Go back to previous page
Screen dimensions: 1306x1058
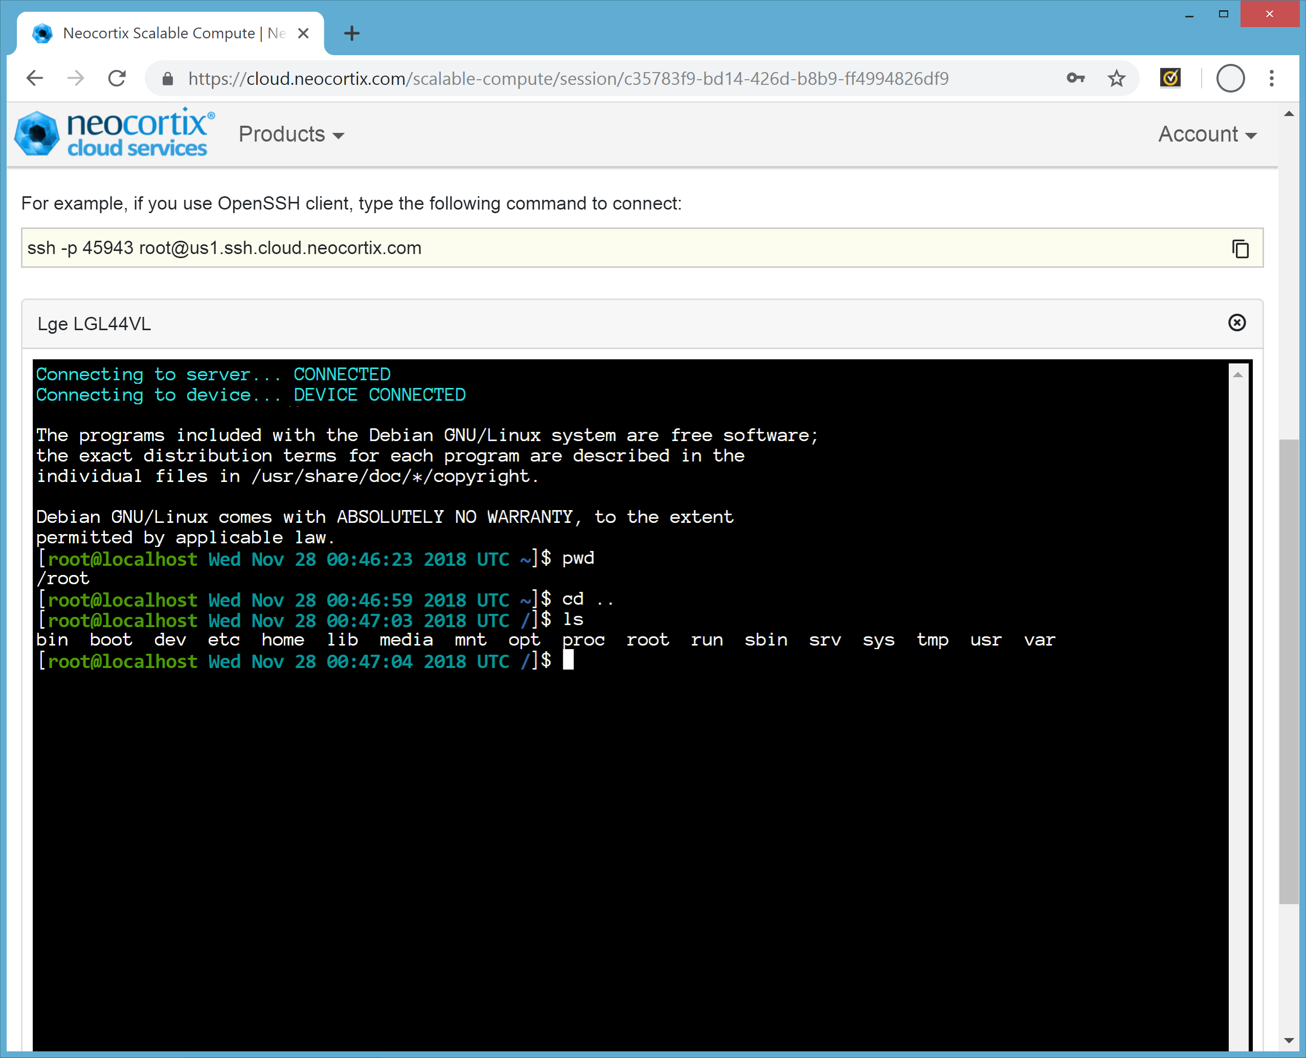tap(35, 79)
